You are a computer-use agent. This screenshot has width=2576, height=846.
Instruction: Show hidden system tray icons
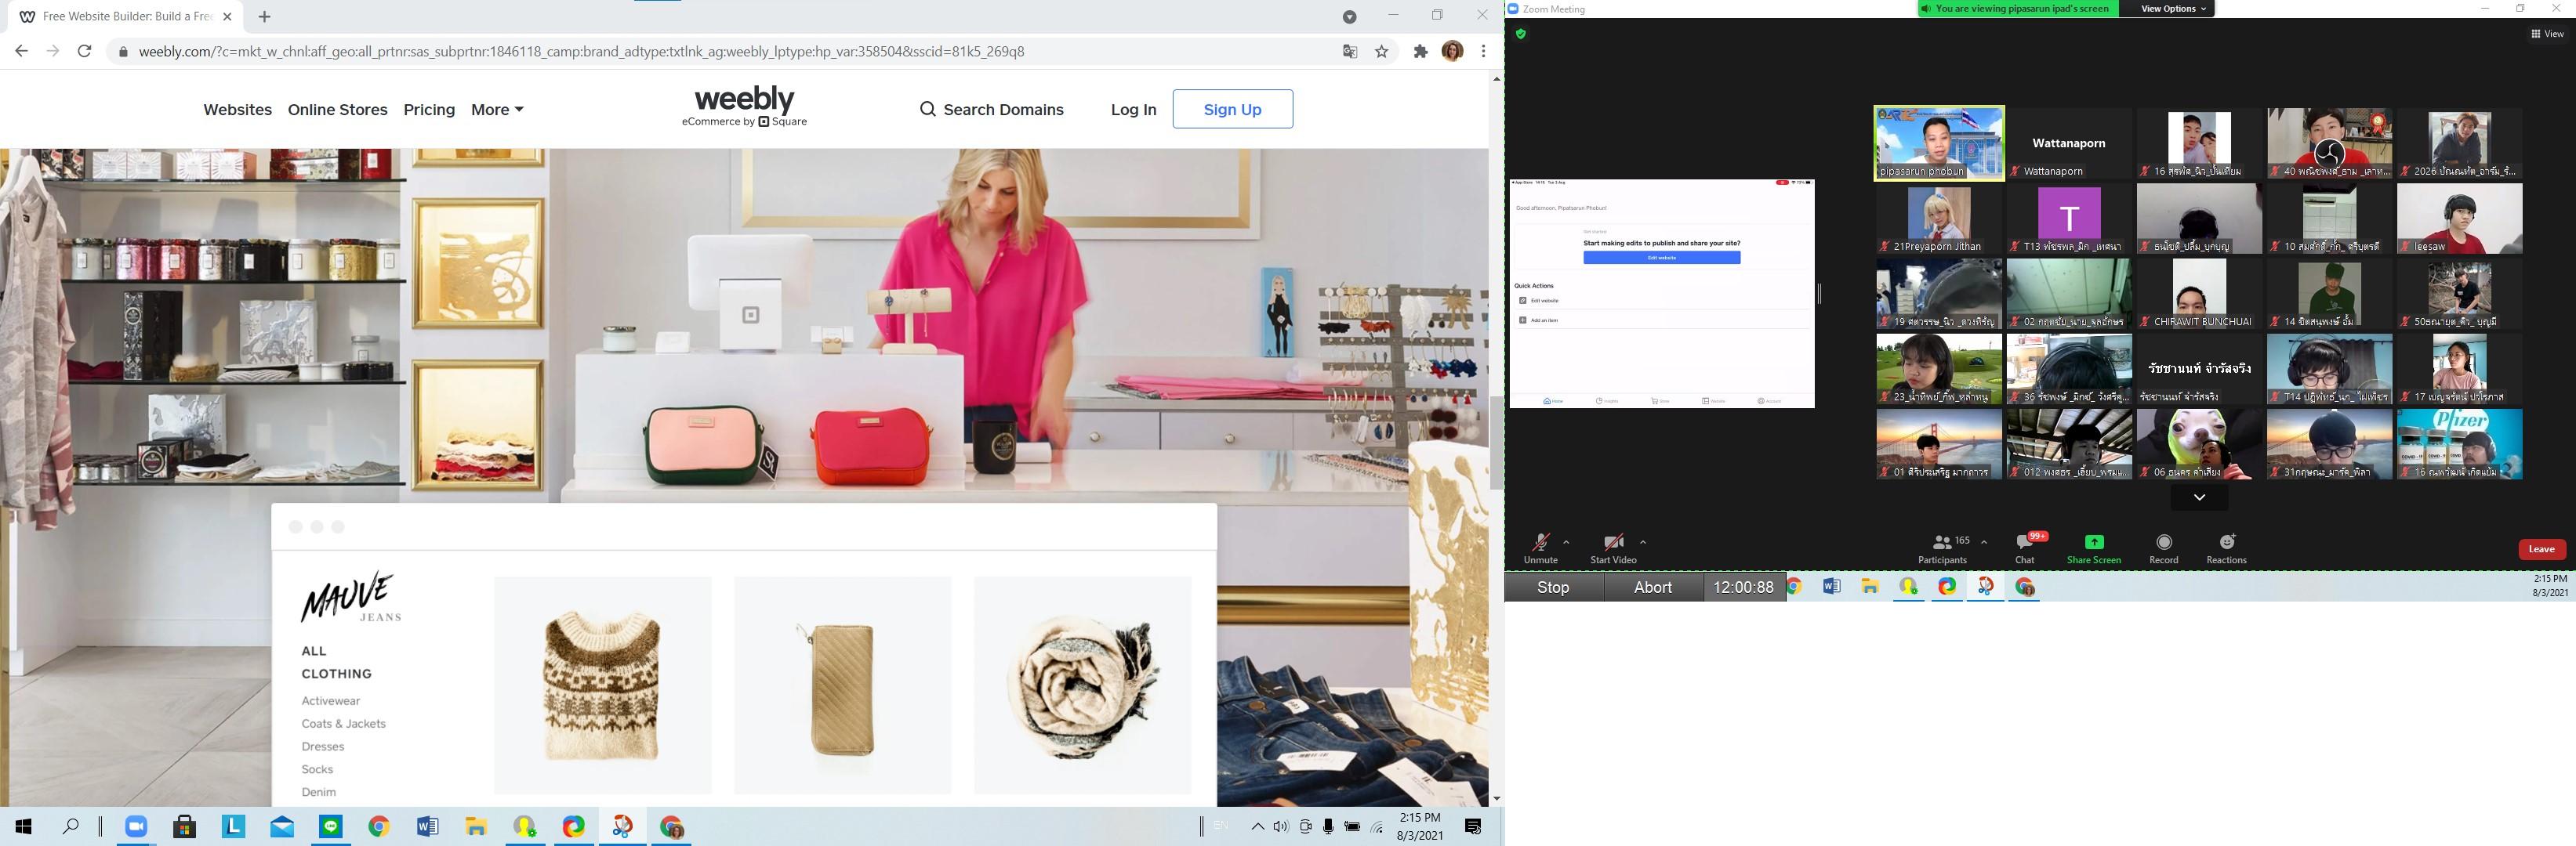(x=1257, y=826)
